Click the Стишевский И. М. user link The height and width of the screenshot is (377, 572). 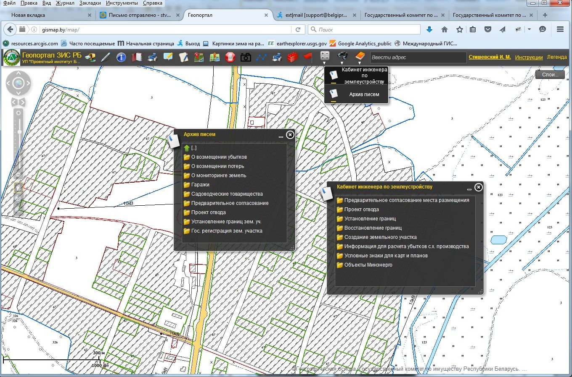(x=490, y=57)
